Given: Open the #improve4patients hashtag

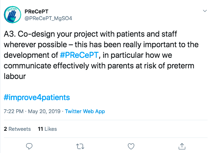Looking at the screenshot, I should pos(37,97).
